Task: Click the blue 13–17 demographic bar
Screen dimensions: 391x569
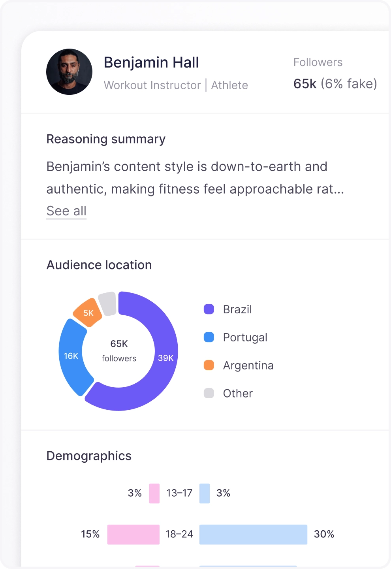Action: (x=205, y=493)
